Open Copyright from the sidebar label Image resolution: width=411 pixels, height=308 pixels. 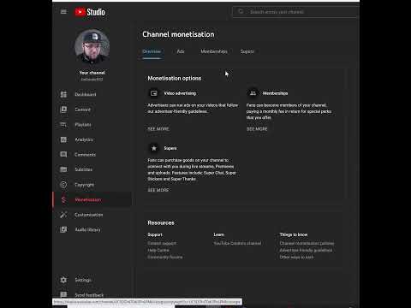point(85,185)
